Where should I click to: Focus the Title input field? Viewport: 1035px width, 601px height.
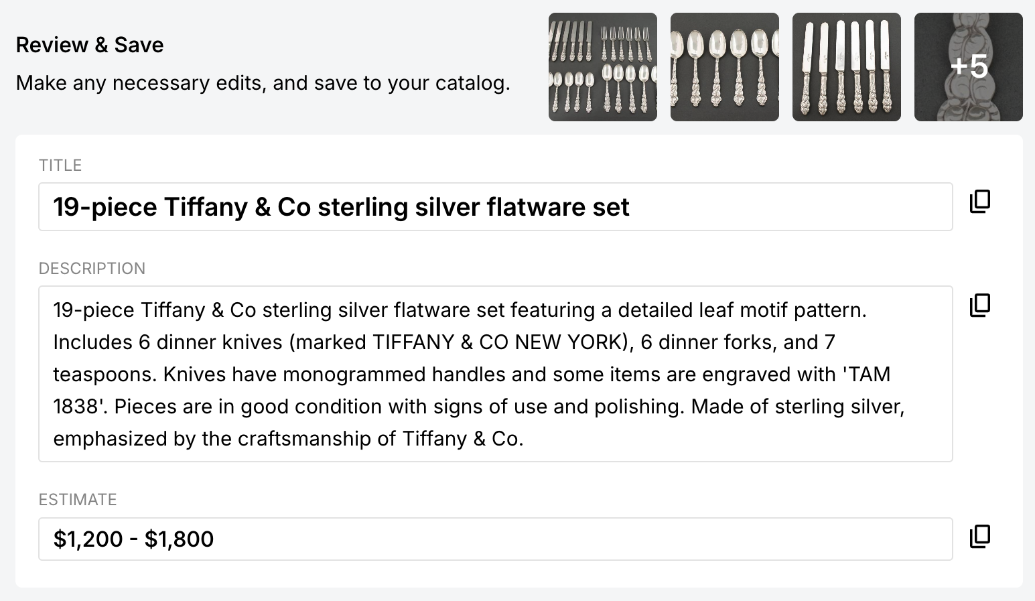tap(770, 207)
